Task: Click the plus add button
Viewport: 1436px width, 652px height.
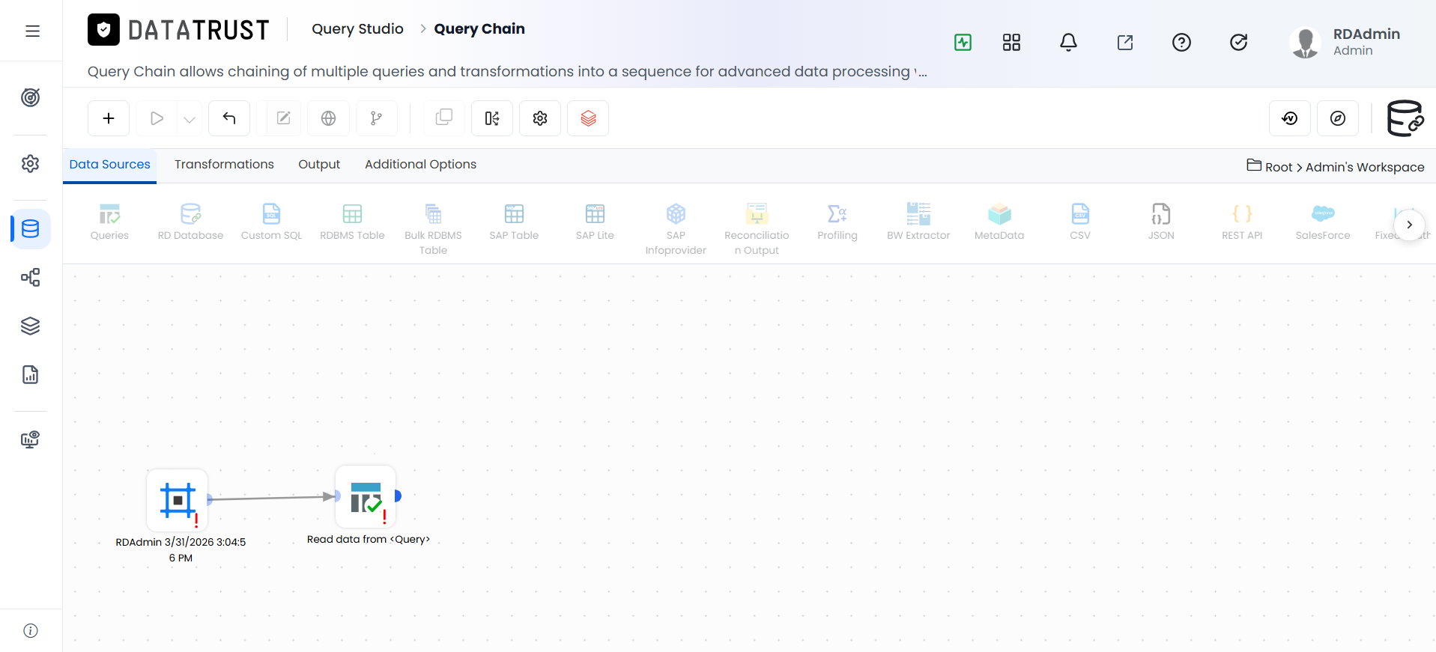Action: click(109, 118)
